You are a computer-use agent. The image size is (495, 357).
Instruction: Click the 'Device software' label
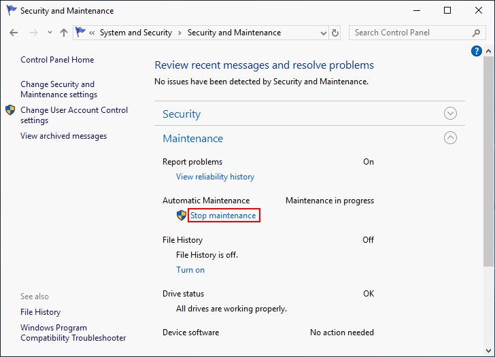pyautogui.click(x=190, y=333)
